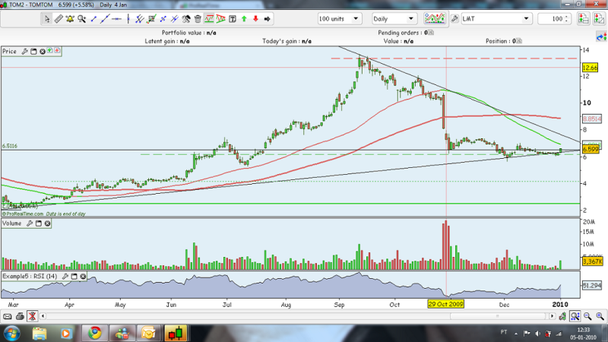The height and width of the screenshot is (342, 608).
Task: Select the extended trend line tool
Action: (105, 18)
